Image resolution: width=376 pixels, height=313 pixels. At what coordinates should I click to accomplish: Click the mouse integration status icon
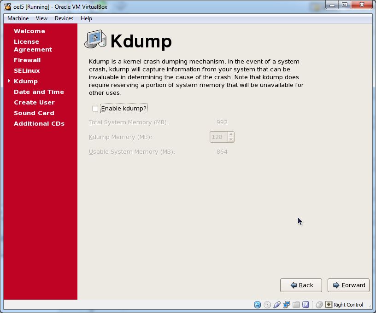pyautogui.click(x=319, y=305)
